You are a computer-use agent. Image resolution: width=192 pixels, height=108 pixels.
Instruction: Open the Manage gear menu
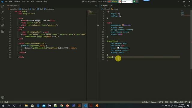pos(3,97)
